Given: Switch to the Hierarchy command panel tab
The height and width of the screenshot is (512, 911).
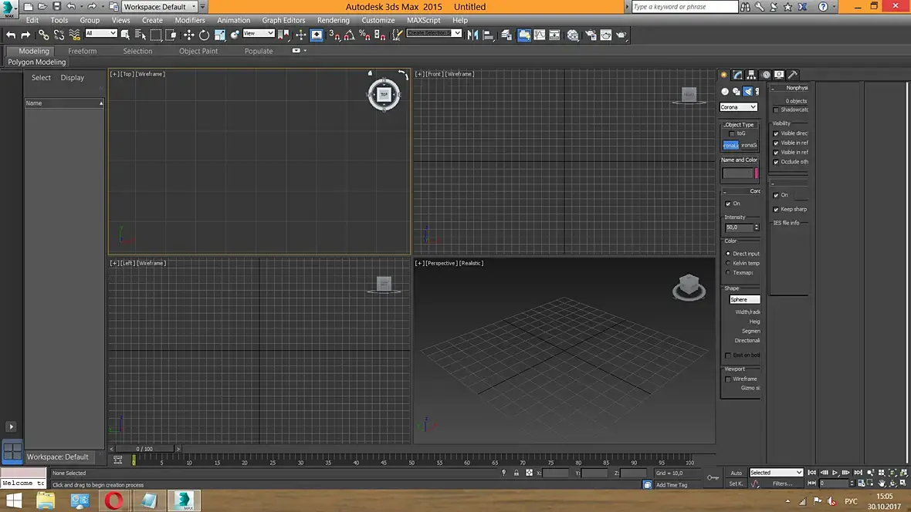Looking at the screenshot, I should tap(751, 74).
